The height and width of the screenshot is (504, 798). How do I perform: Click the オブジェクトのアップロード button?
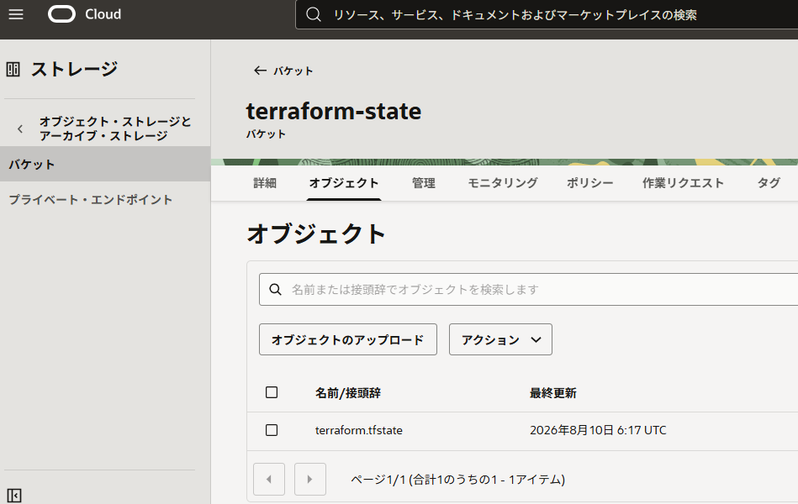click(348, 339)
